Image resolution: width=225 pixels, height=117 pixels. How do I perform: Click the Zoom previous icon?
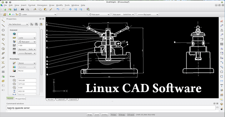[x=81, y=9]
